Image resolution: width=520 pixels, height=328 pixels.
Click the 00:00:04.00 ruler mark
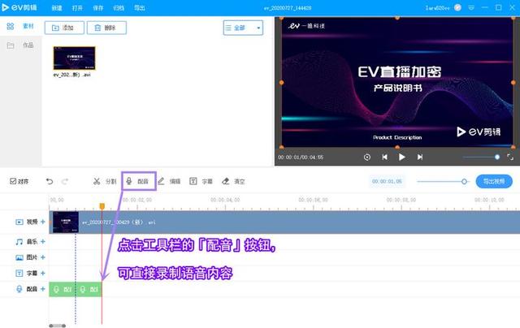(225, 200)
